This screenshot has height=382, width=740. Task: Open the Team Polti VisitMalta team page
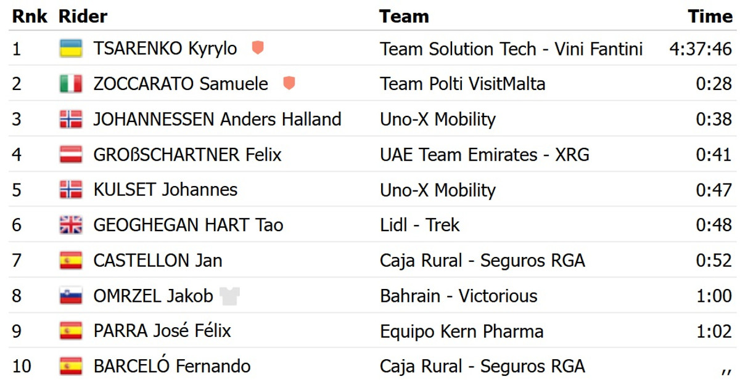pyautogui.click(x=462, y=84)
